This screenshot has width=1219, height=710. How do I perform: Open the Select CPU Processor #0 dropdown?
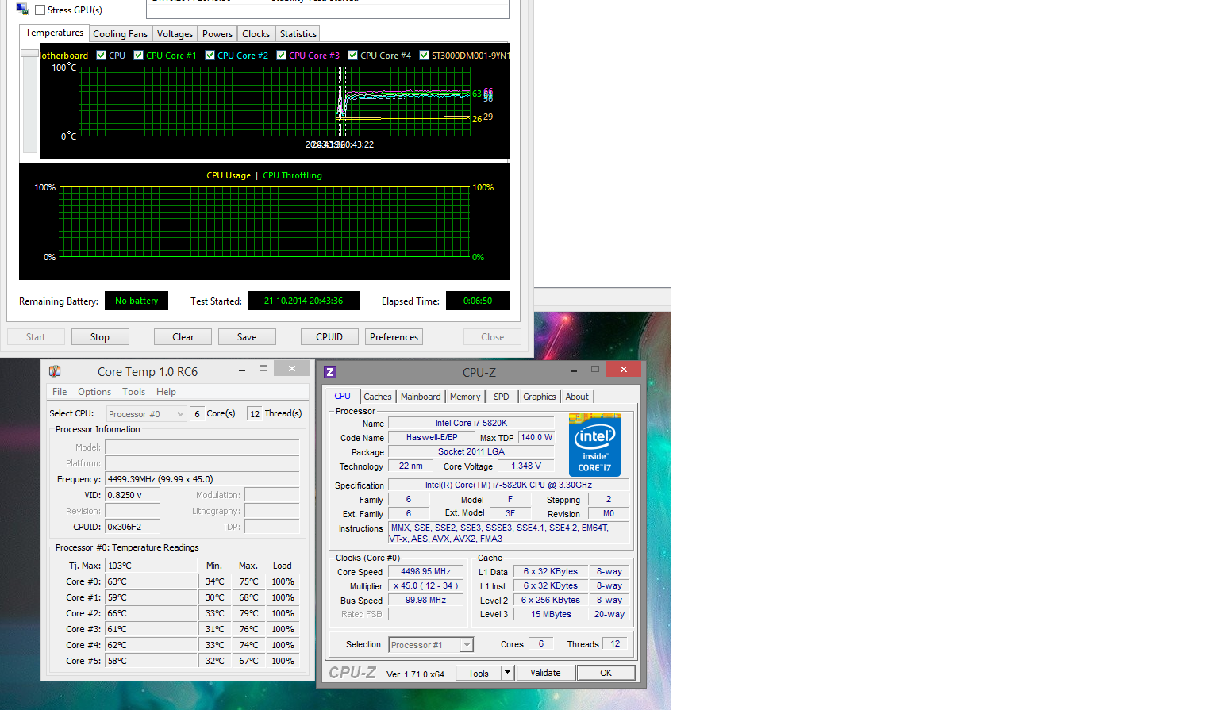click(146, 414)
